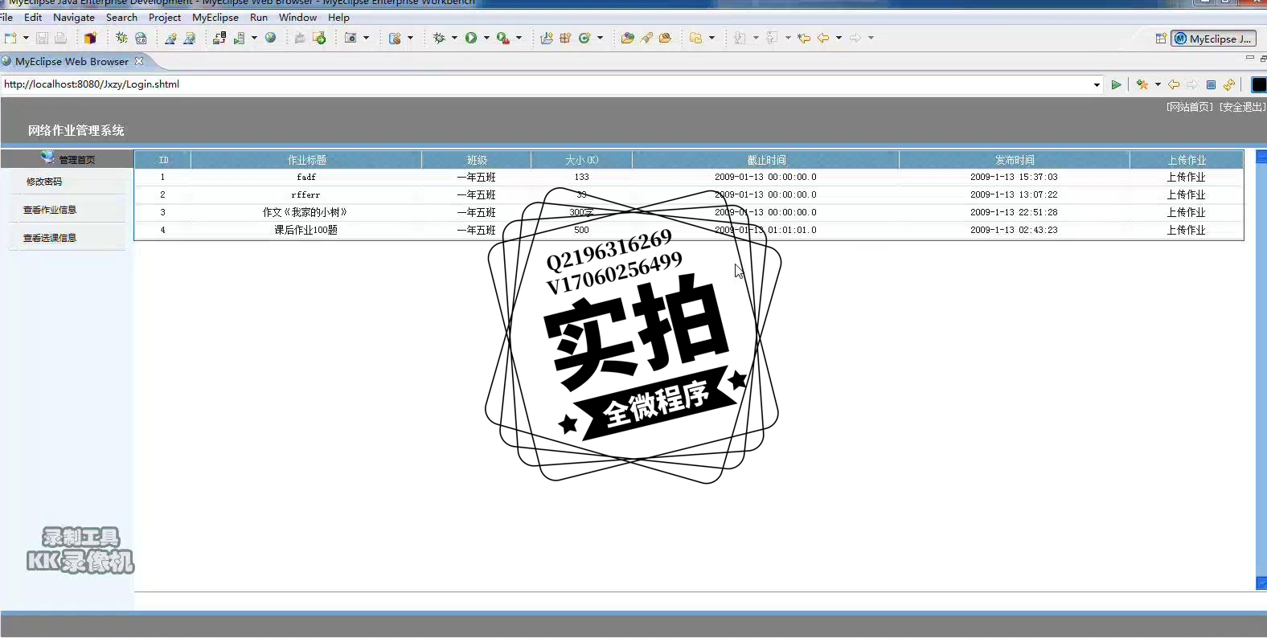Click 上传作业 for the 作文《我家的小树》 row

pyautogui.click(x=1187, y=212)
